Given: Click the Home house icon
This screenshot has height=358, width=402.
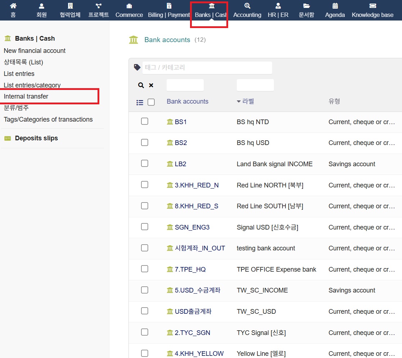Looking at the screenshot, I should pyautogui.click(x=13, y=6).
